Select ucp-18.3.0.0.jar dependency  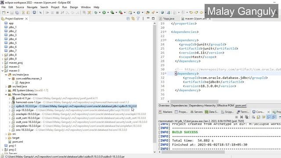(x=25, y=110)
